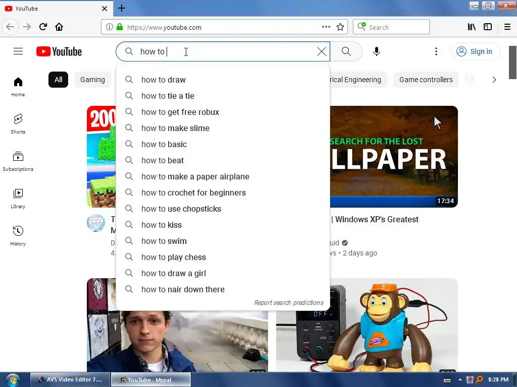Go to the YouTube logo home link

(59, 52)
